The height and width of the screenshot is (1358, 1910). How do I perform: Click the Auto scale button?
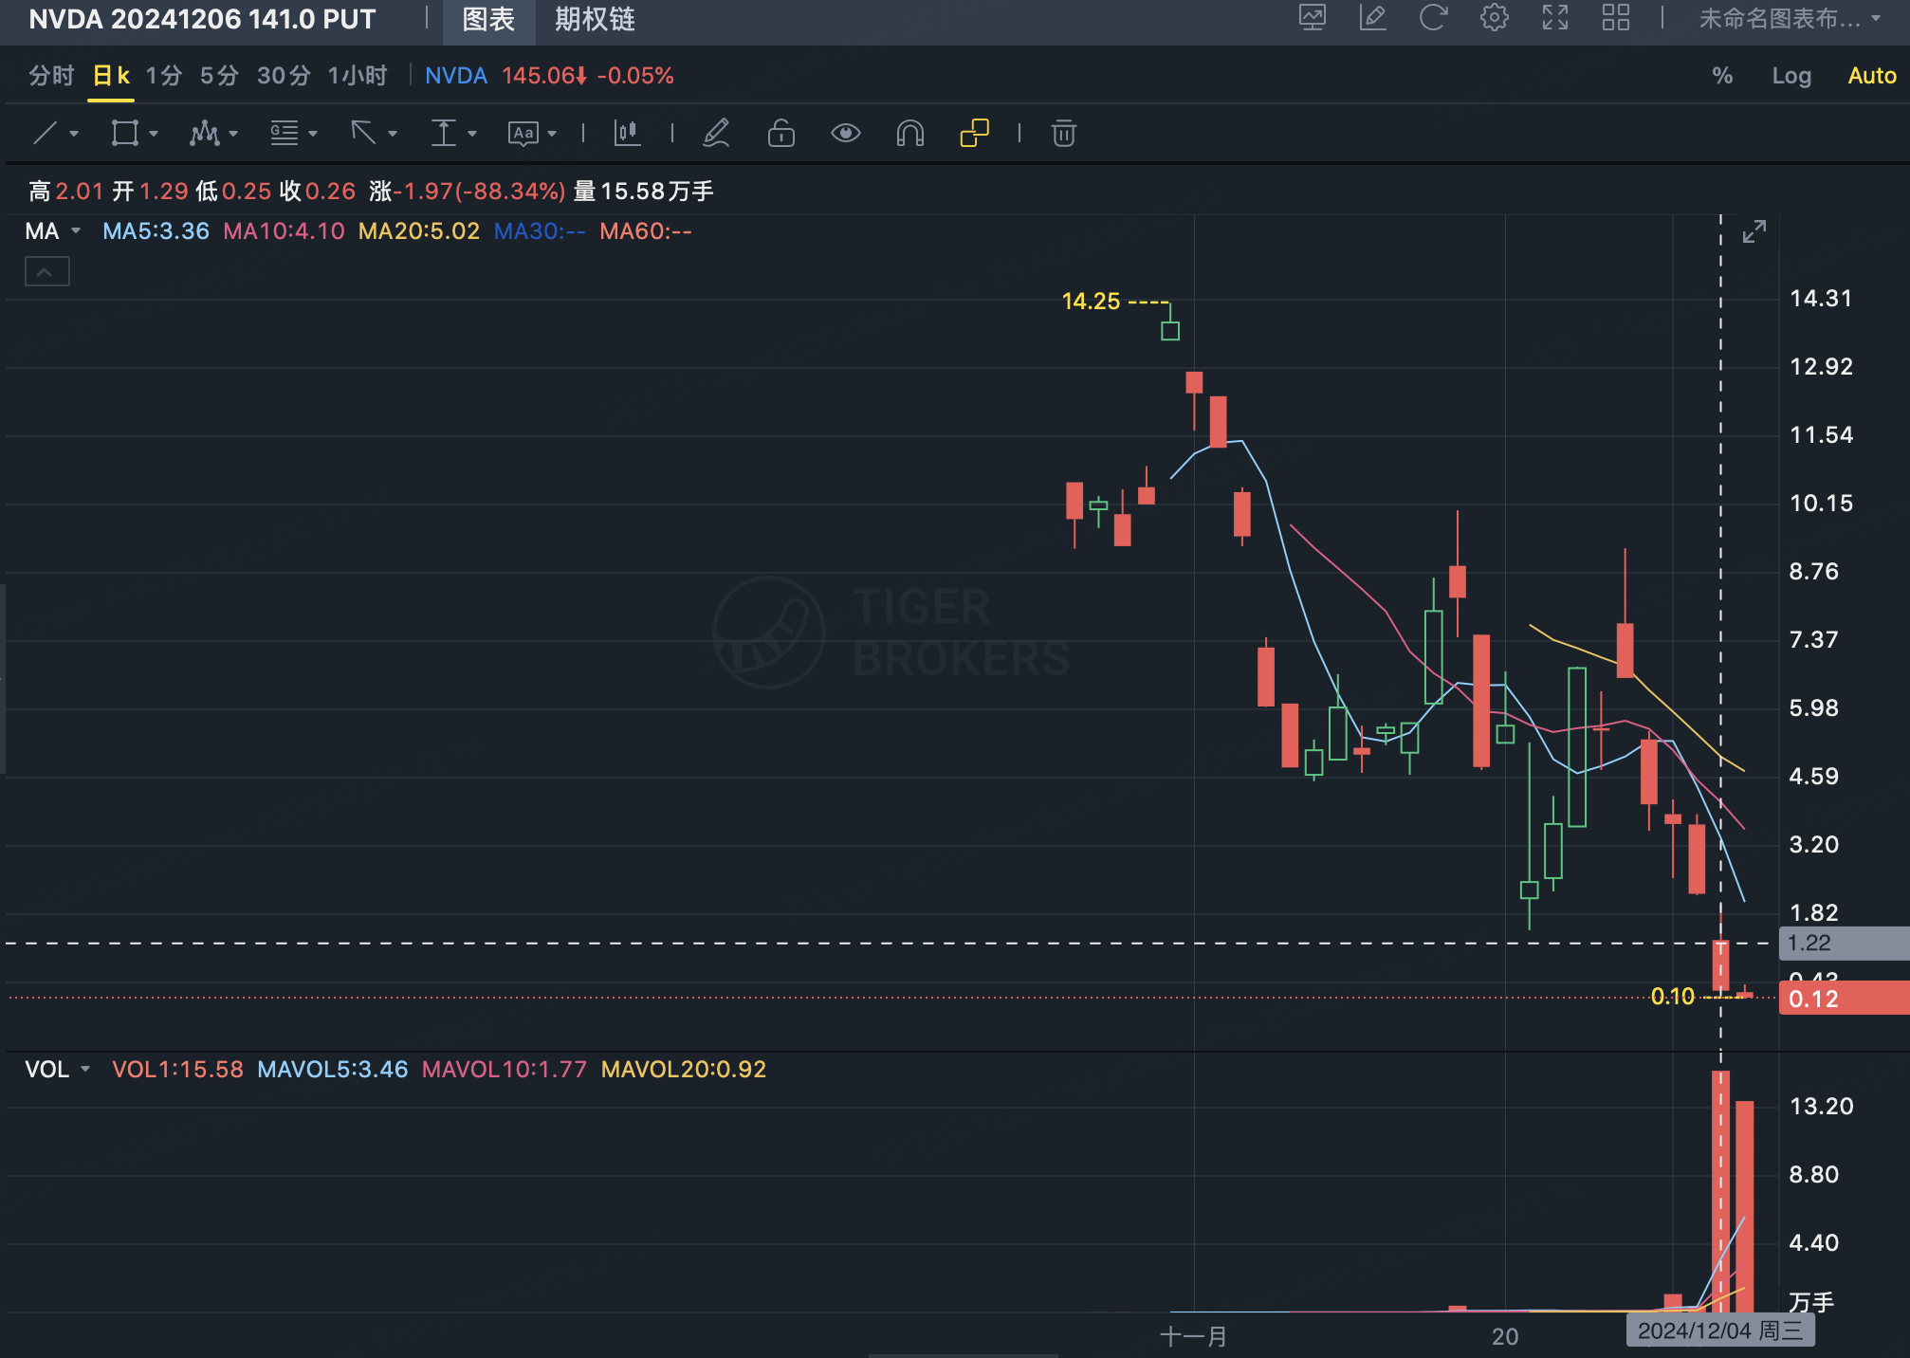point(1871,76)
